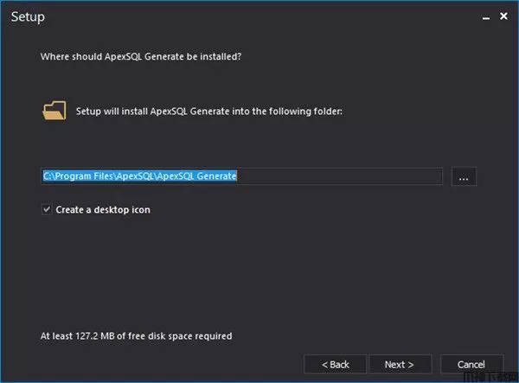Click the "Where should ApexSQL Generate be installed?" heading
Viewport: 519px width, 383px height.
[139, 57]
